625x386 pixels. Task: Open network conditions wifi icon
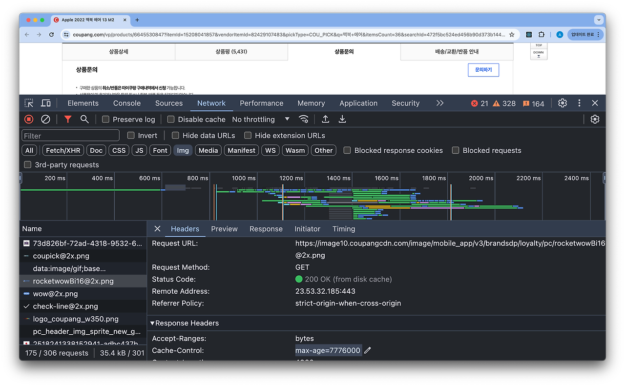pos(304,119)
